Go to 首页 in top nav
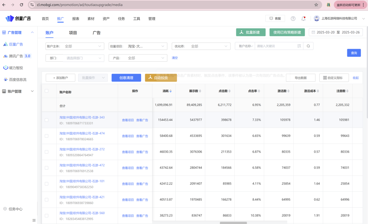Viewport: 368px width, 224px height. [x=45, y=18]
